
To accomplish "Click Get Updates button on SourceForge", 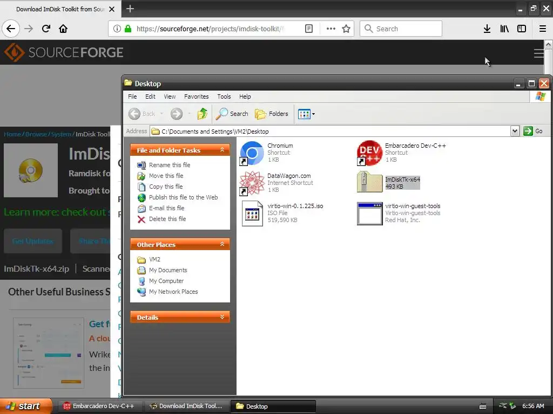I will (33, 241).
